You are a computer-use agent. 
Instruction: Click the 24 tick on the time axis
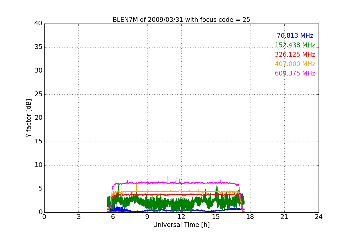[319, 217]
